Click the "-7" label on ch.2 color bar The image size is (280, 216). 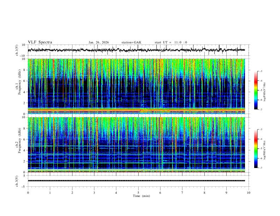coord(261,168)
